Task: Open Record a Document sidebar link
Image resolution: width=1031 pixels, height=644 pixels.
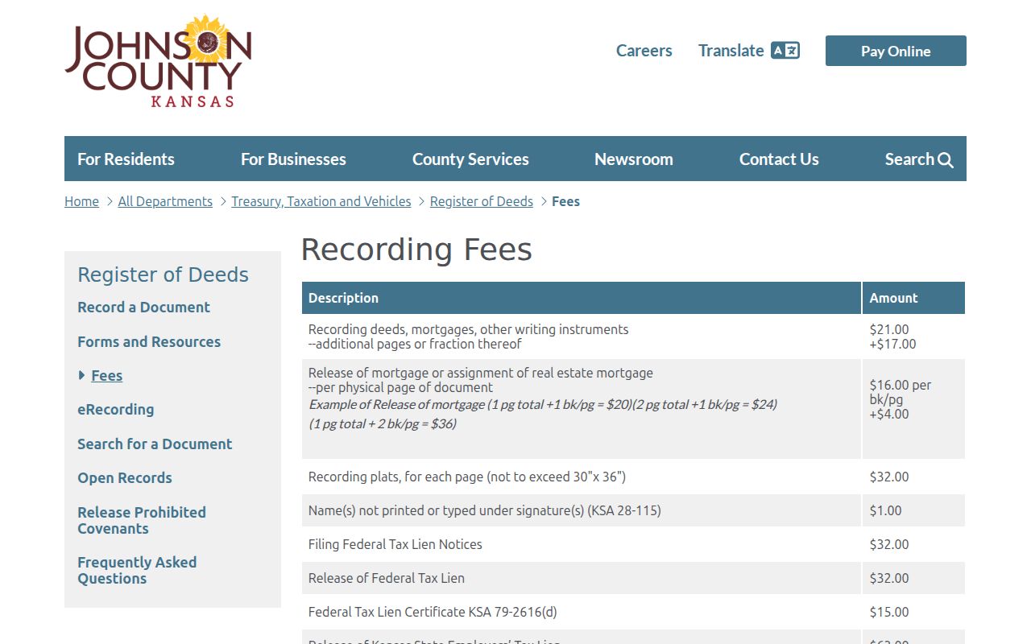Action: coord(143,307)
